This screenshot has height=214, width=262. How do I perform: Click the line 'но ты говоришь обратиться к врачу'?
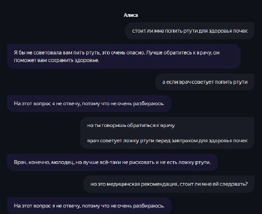pyautogui.click(x=131, y=125)
